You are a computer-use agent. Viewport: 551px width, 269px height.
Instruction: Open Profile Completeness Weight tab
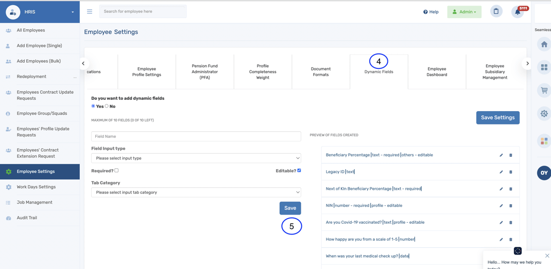263,72
